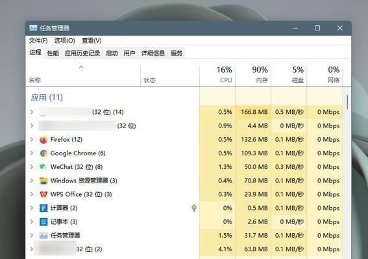Expand the Firefox (12) process group
The height and width of the screenshot is (259, 368).
[32, 140]
